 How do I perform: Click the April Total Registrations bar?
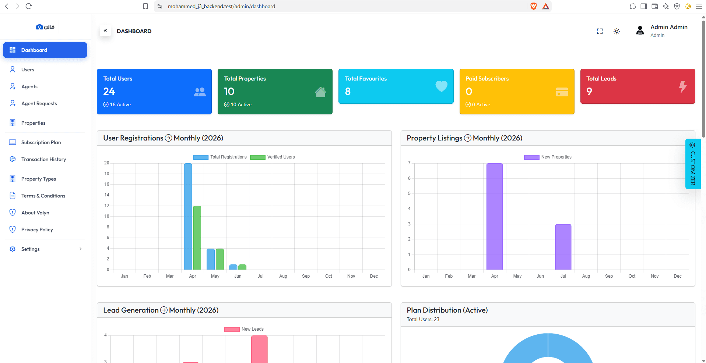[x=188, y=217]
